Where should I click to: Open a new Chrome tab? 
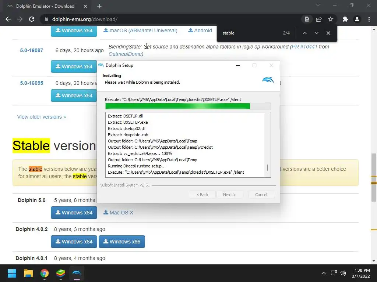point(99,6)
